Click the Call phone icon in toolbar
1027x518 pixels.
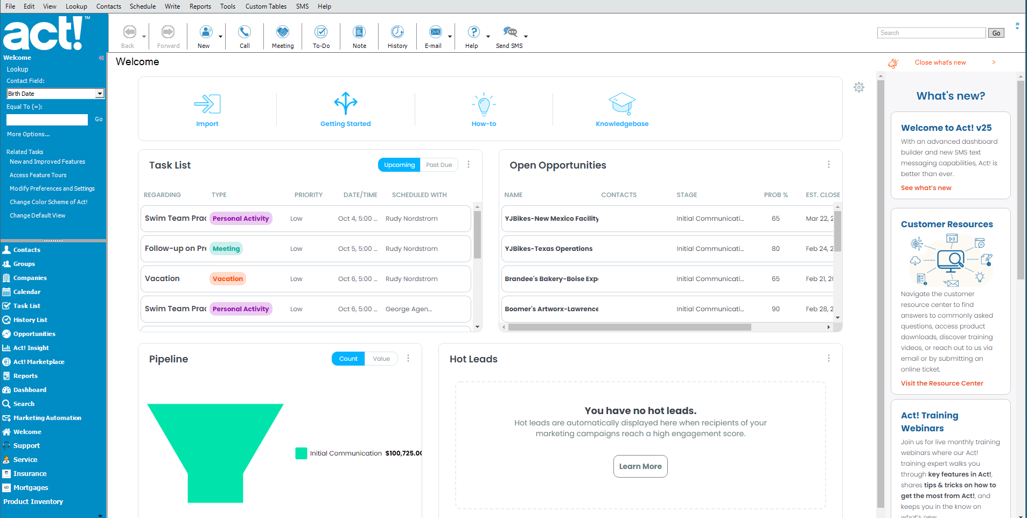pos(244,32)
